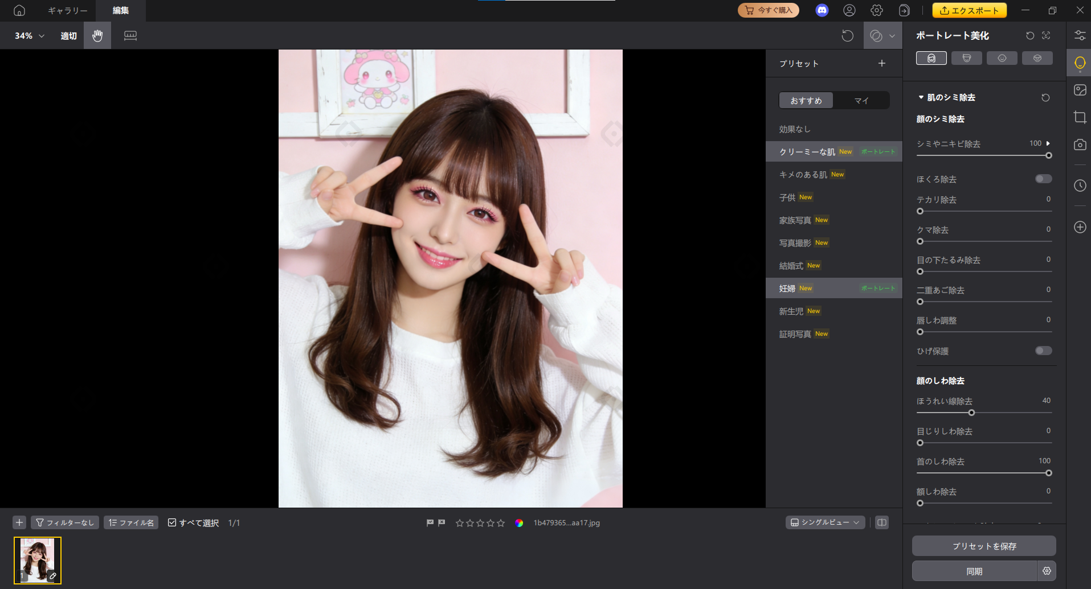This screenshot has width=1091, height=589.
Task: Open the adjustments panel in right sidebar
Action: point(1079,35)
